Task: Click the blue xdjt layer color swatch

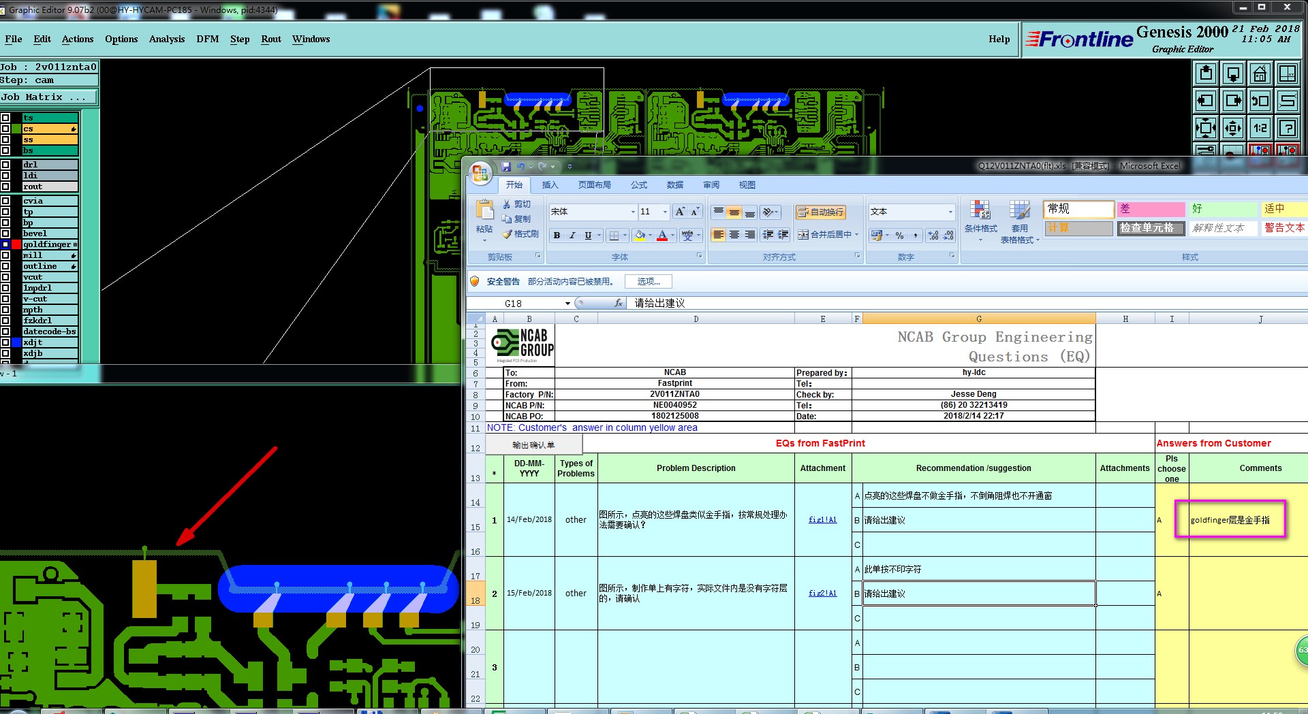Action: point(16,342)
